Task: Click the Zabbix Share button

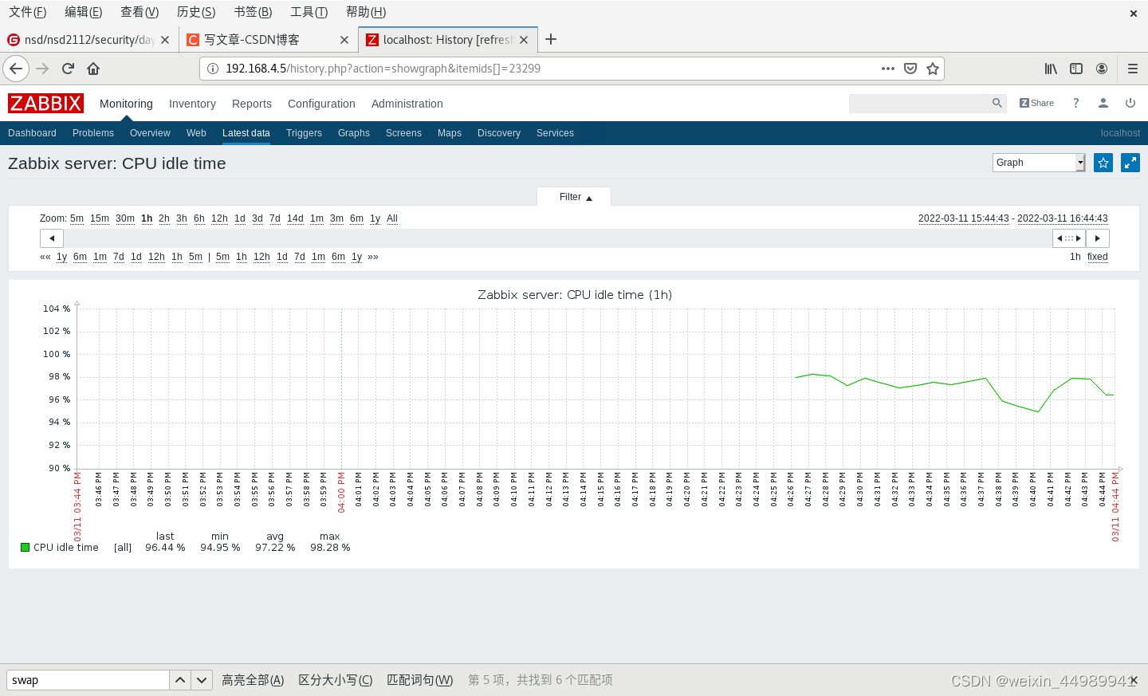Action: 1036,103
